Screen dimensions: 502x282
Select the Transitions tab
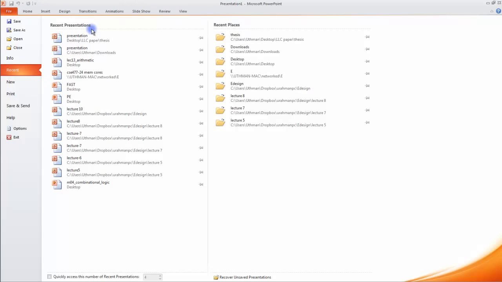coord(87,11)
